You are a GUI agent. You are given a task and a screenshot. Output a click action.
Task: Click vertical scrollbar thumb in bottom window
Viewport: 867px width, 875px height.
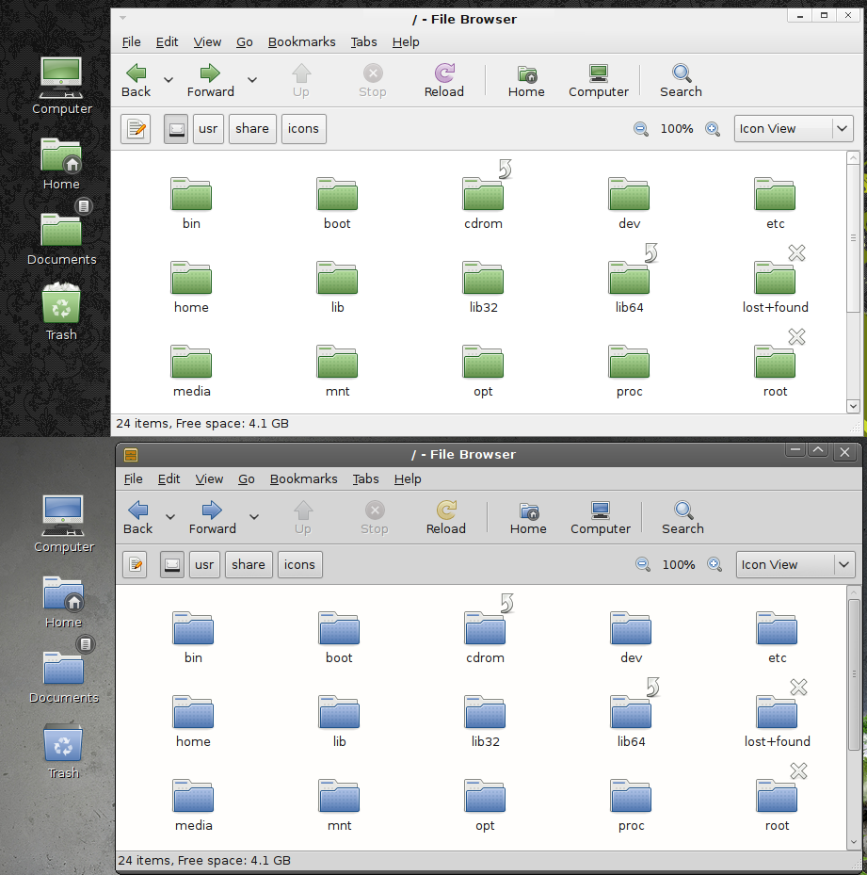pyautogui.click(x=854, y=674)
